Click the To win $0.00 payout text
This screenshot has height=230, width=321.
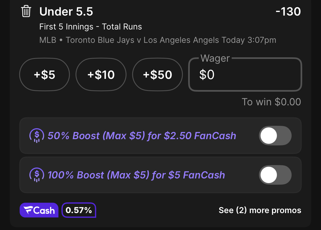(271, 102)
